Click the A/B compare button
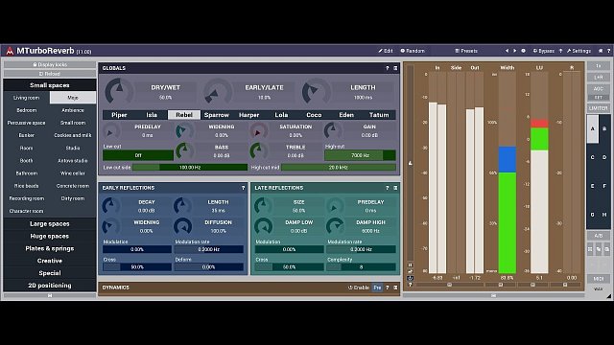614x345 pixels. pos(599,236)
